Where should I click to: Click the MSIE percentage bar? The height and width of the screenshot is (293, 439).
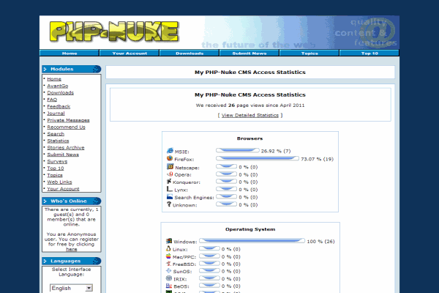tap(237, 151)
